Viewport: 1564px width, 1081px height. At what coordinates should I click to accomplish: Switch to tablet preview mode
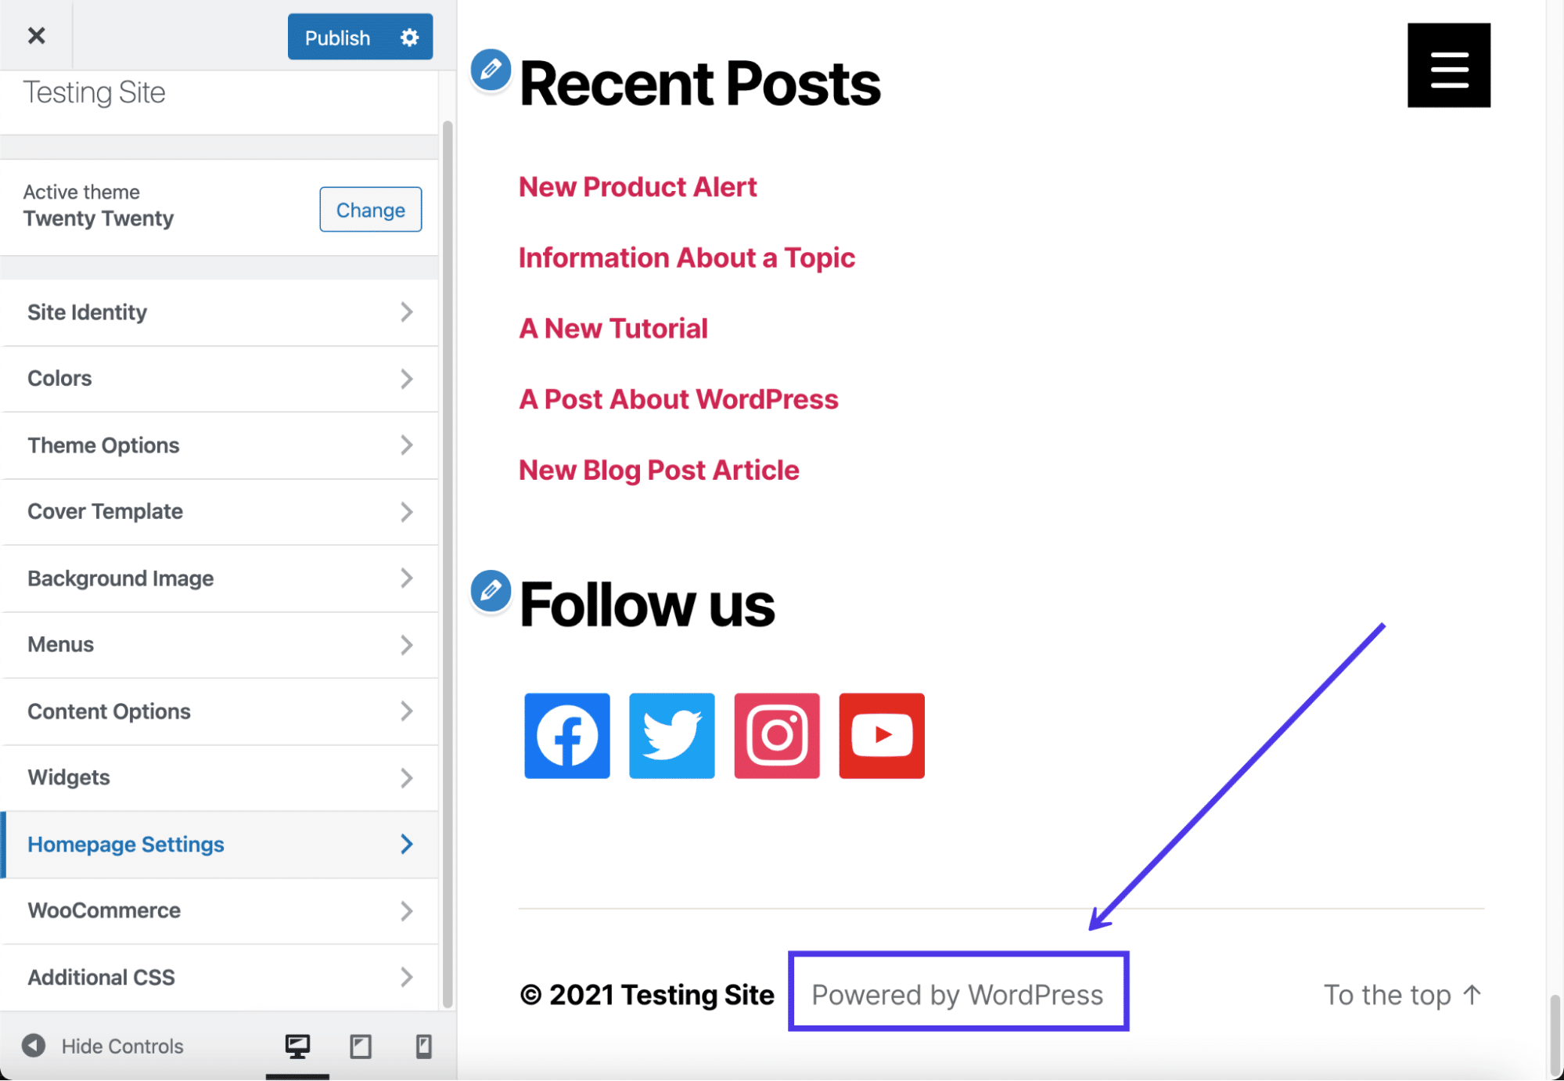(x=360, y=1047)
